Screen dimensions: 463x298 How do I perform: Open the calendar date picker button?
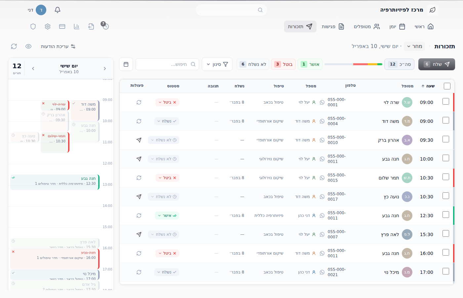coord(126,64)
